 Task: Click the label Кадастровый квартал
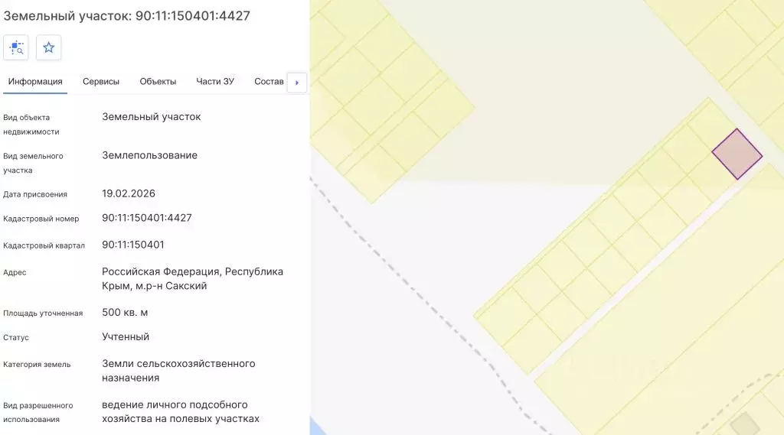pyautogui.click(x=44, y=245)
